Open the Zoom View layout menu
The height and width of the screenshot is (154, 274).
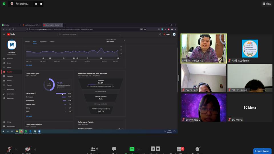click(267, 4)
